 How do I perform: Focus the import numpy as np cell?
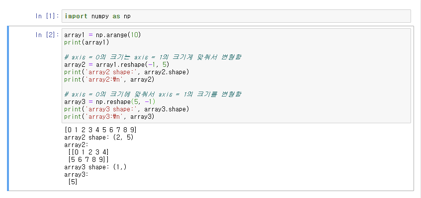[x=236, y=16]
